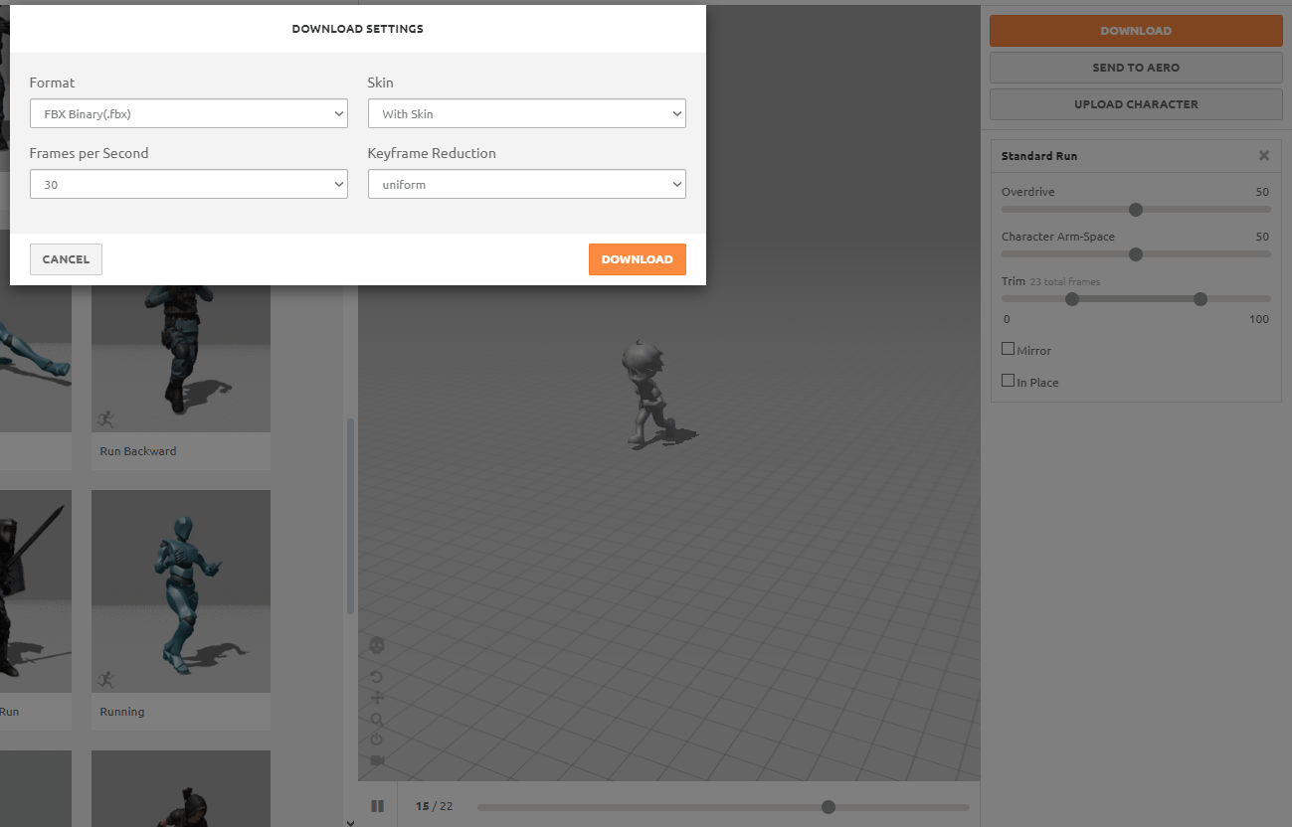Open the Skin dropdown
Screen dimensions: 1292x827
click(527, 113)
